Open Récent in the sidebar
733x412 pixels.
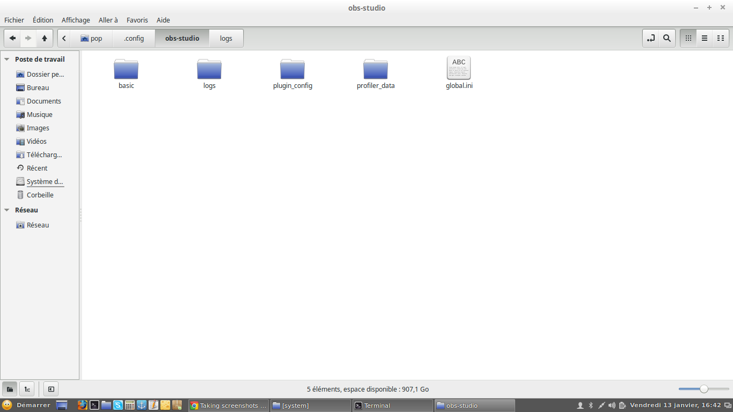[x=32, y=168]
